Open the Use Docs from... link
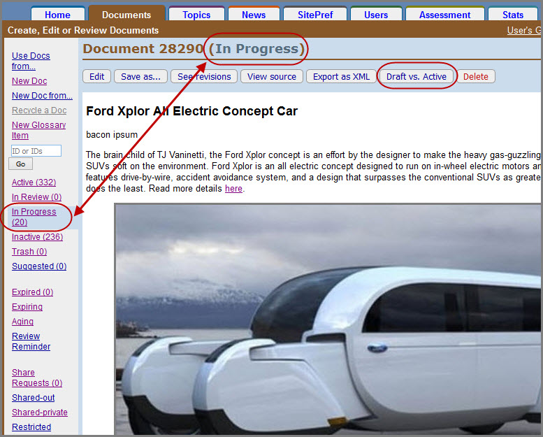Screen dimensions: 543x437 (x=31, y=61)
